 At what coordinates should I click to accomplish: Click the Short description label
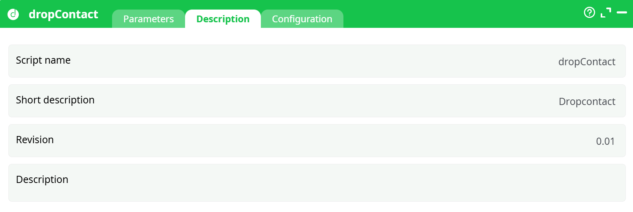[55, 100]
